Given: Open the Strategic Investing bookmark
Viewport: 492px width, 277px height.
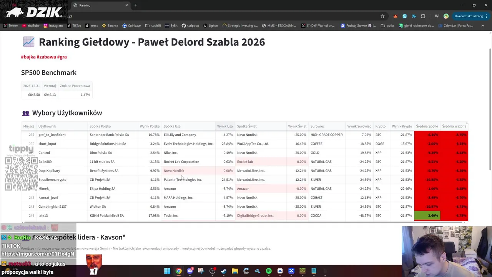Looking at the screenshot, I should pyautogui.click(x=240, y=26).
